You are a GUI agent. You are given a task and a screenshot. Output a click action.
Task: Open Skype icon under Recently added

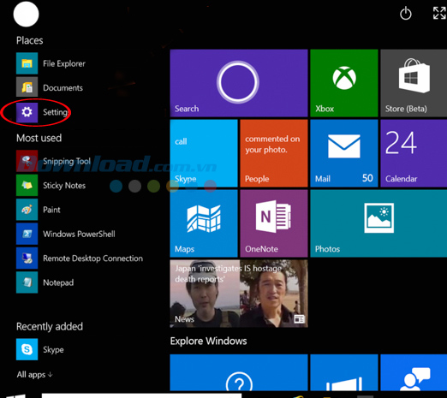(27, 349)
